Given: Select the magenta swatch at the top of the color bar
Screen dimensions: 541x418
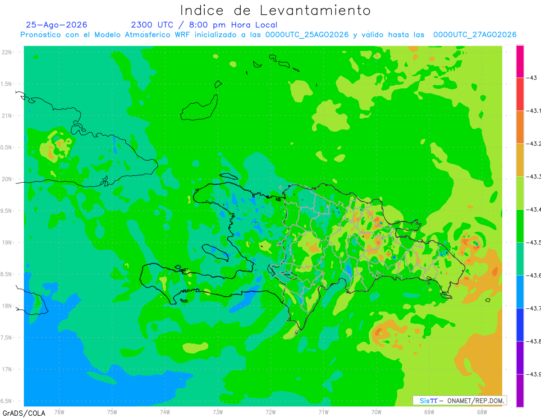Looking at the screenshot, I should click(x=520, y=62).
